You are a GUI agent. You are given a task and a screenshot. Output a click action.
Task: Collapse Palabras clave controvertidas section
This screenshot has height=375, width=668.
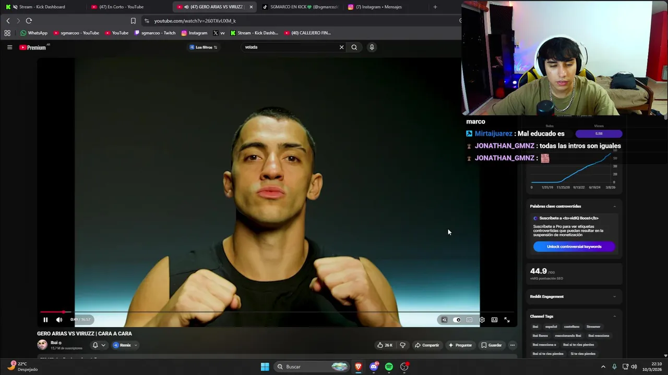tap(614, 206)
